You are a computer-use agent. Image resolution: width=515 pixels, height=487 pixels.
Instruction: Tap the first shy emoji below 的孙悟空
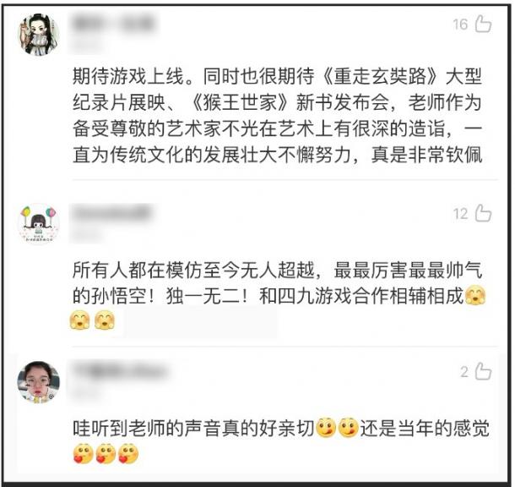coord(80,320)
